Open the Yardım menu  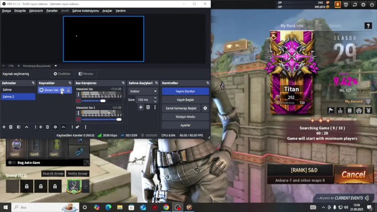pyautogui.click(x=120, y=11)
